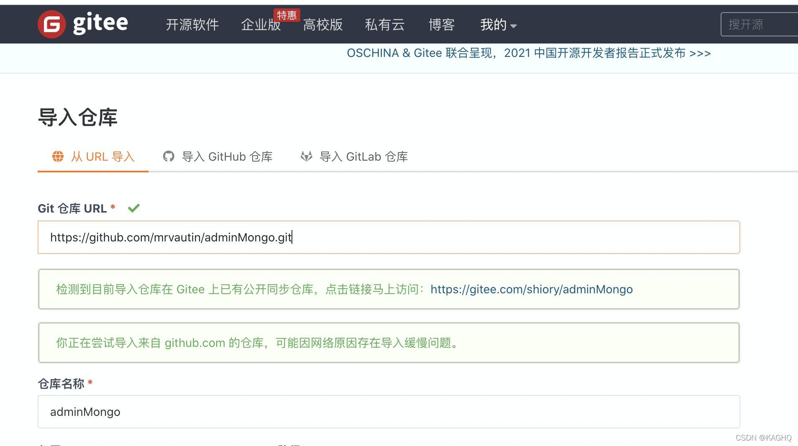Click the globe icon on URL tab
Viewport: 798px width, 446px height.
pyautogui.click(x=58, y=156)
